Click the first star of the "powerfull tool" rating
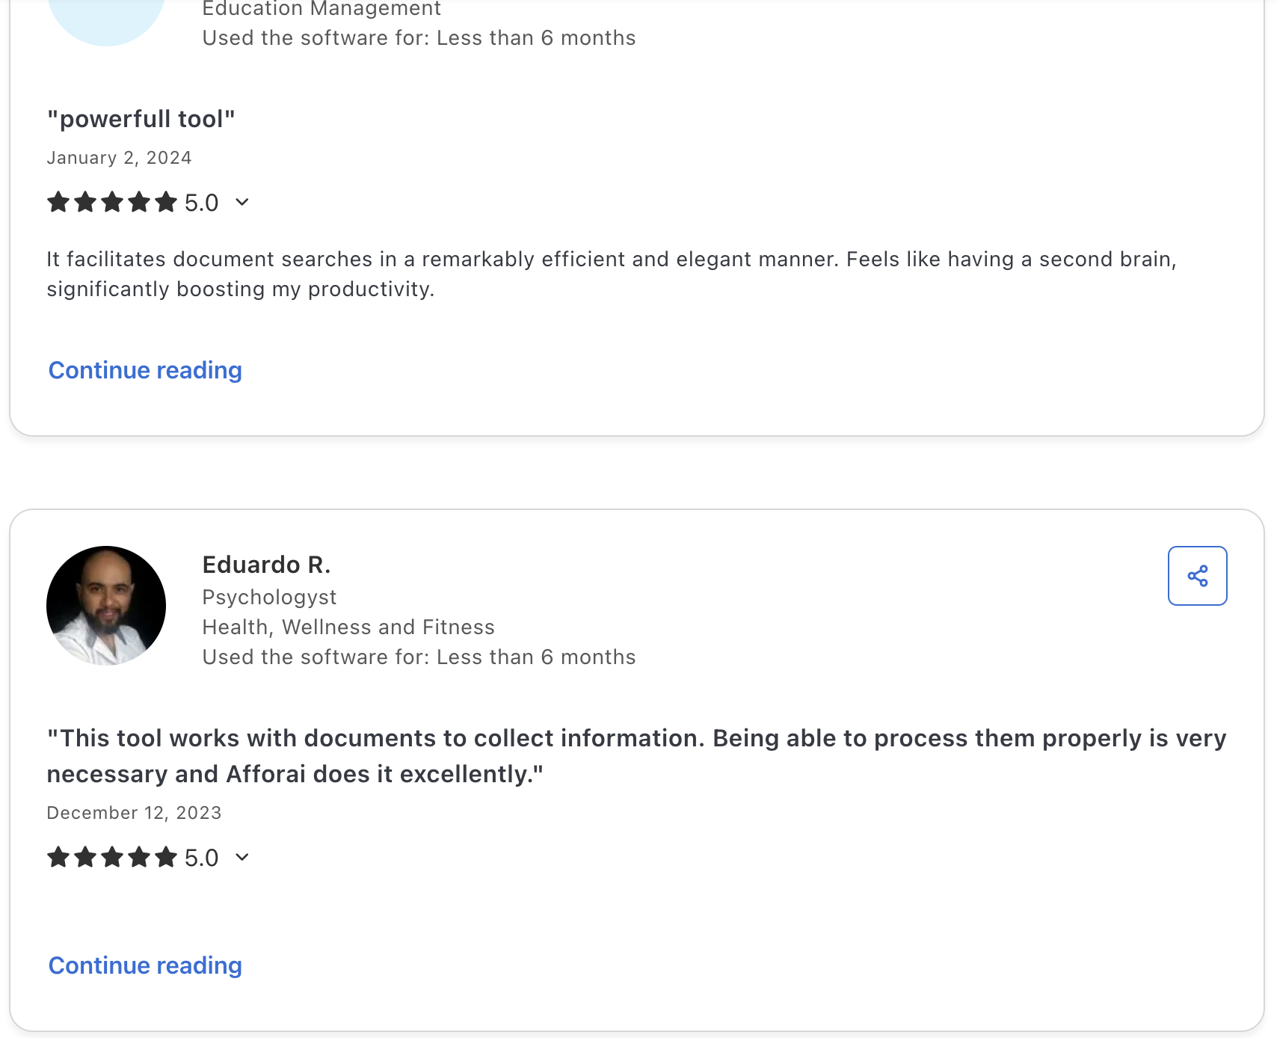The width and height of the screenshot is (1277, 1038). (58, 202)
